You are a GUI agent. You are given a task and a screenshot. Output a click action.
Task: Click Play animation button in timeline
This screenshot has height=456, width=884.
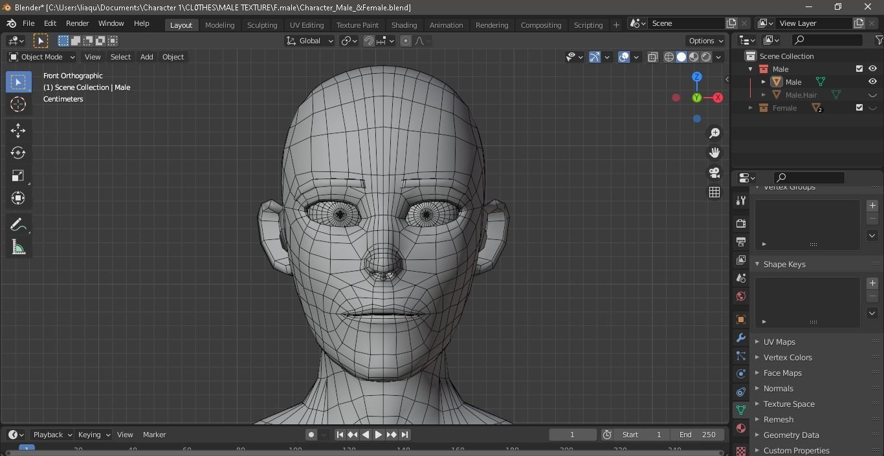(x=379, y=435)
